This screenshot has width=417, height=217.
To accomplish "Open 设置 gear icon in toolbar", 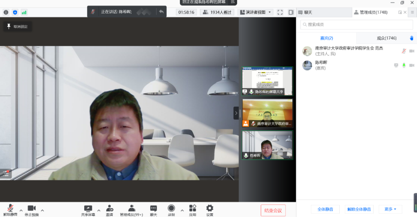I will [x=210, y=209].
